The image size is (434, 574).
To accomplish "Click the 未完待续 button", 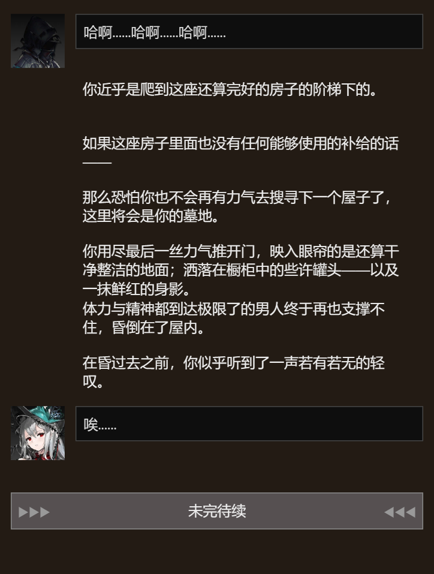I will (x=217, y=510).
